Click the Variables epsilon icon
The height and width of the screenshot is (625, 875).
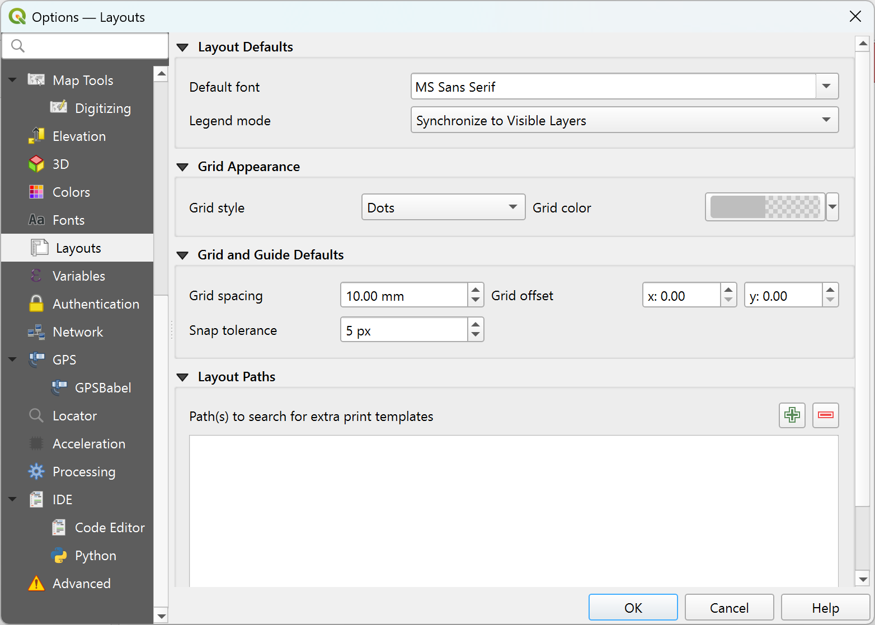coord(36,276)
